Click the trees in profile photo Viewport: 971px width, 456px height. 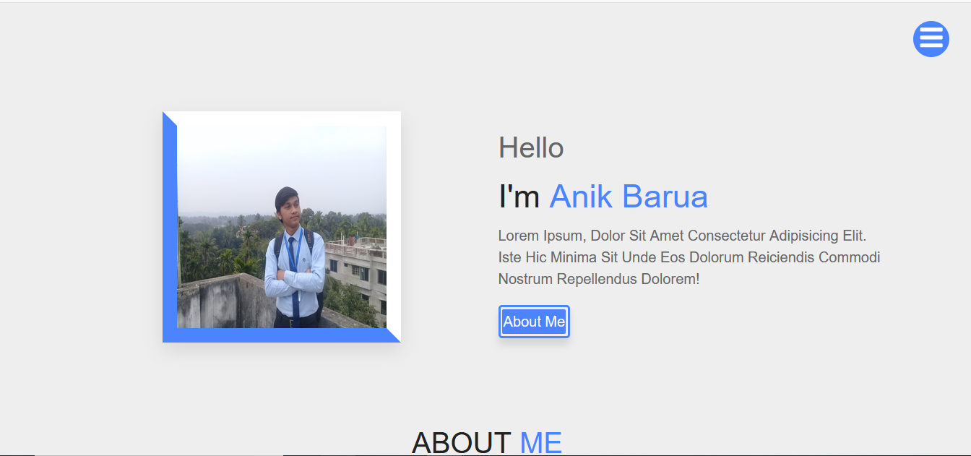(217, 242)
